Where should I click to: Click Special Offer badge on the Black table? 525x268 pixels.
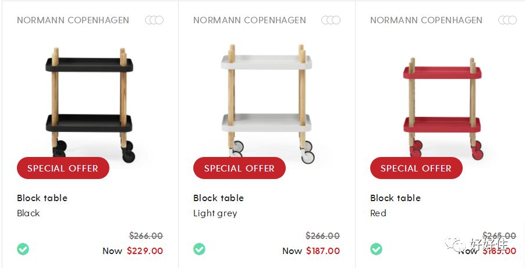63,168
